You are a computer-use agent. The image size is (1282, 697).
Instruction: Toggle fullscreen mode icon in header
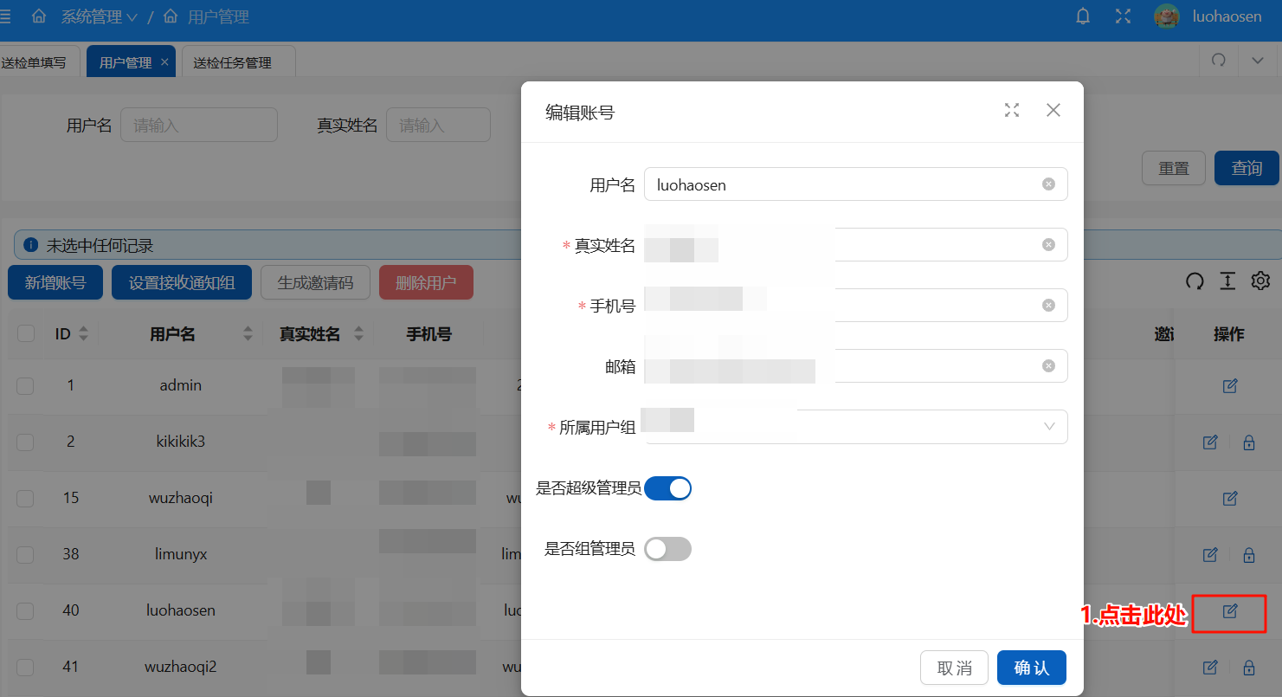(1123, 16)
